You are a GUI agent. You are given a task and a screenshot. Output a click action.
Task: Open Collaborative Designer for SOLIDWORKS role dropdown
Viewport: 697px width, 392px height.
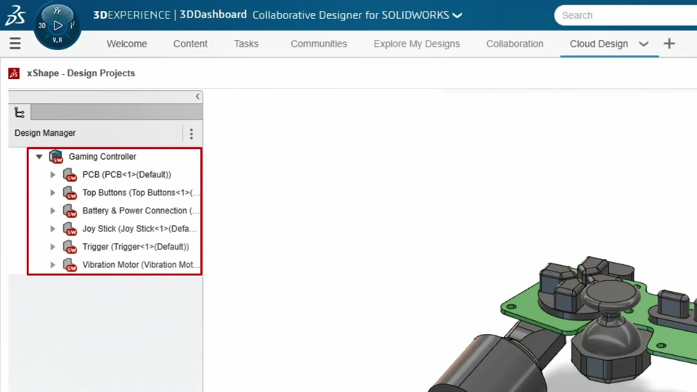(x=457, y=15)
